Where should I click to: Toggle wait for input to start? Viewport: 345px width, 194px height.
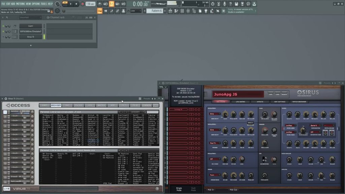[x=105, y=4]
